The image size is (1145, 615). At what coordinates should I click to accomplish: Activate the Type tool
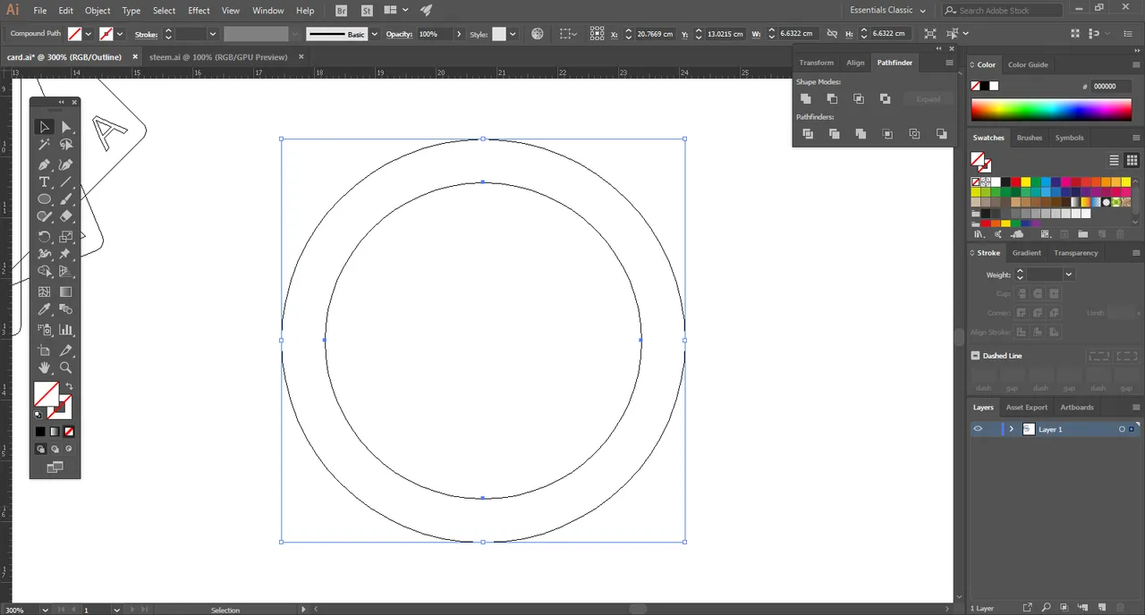pos(44,182)
